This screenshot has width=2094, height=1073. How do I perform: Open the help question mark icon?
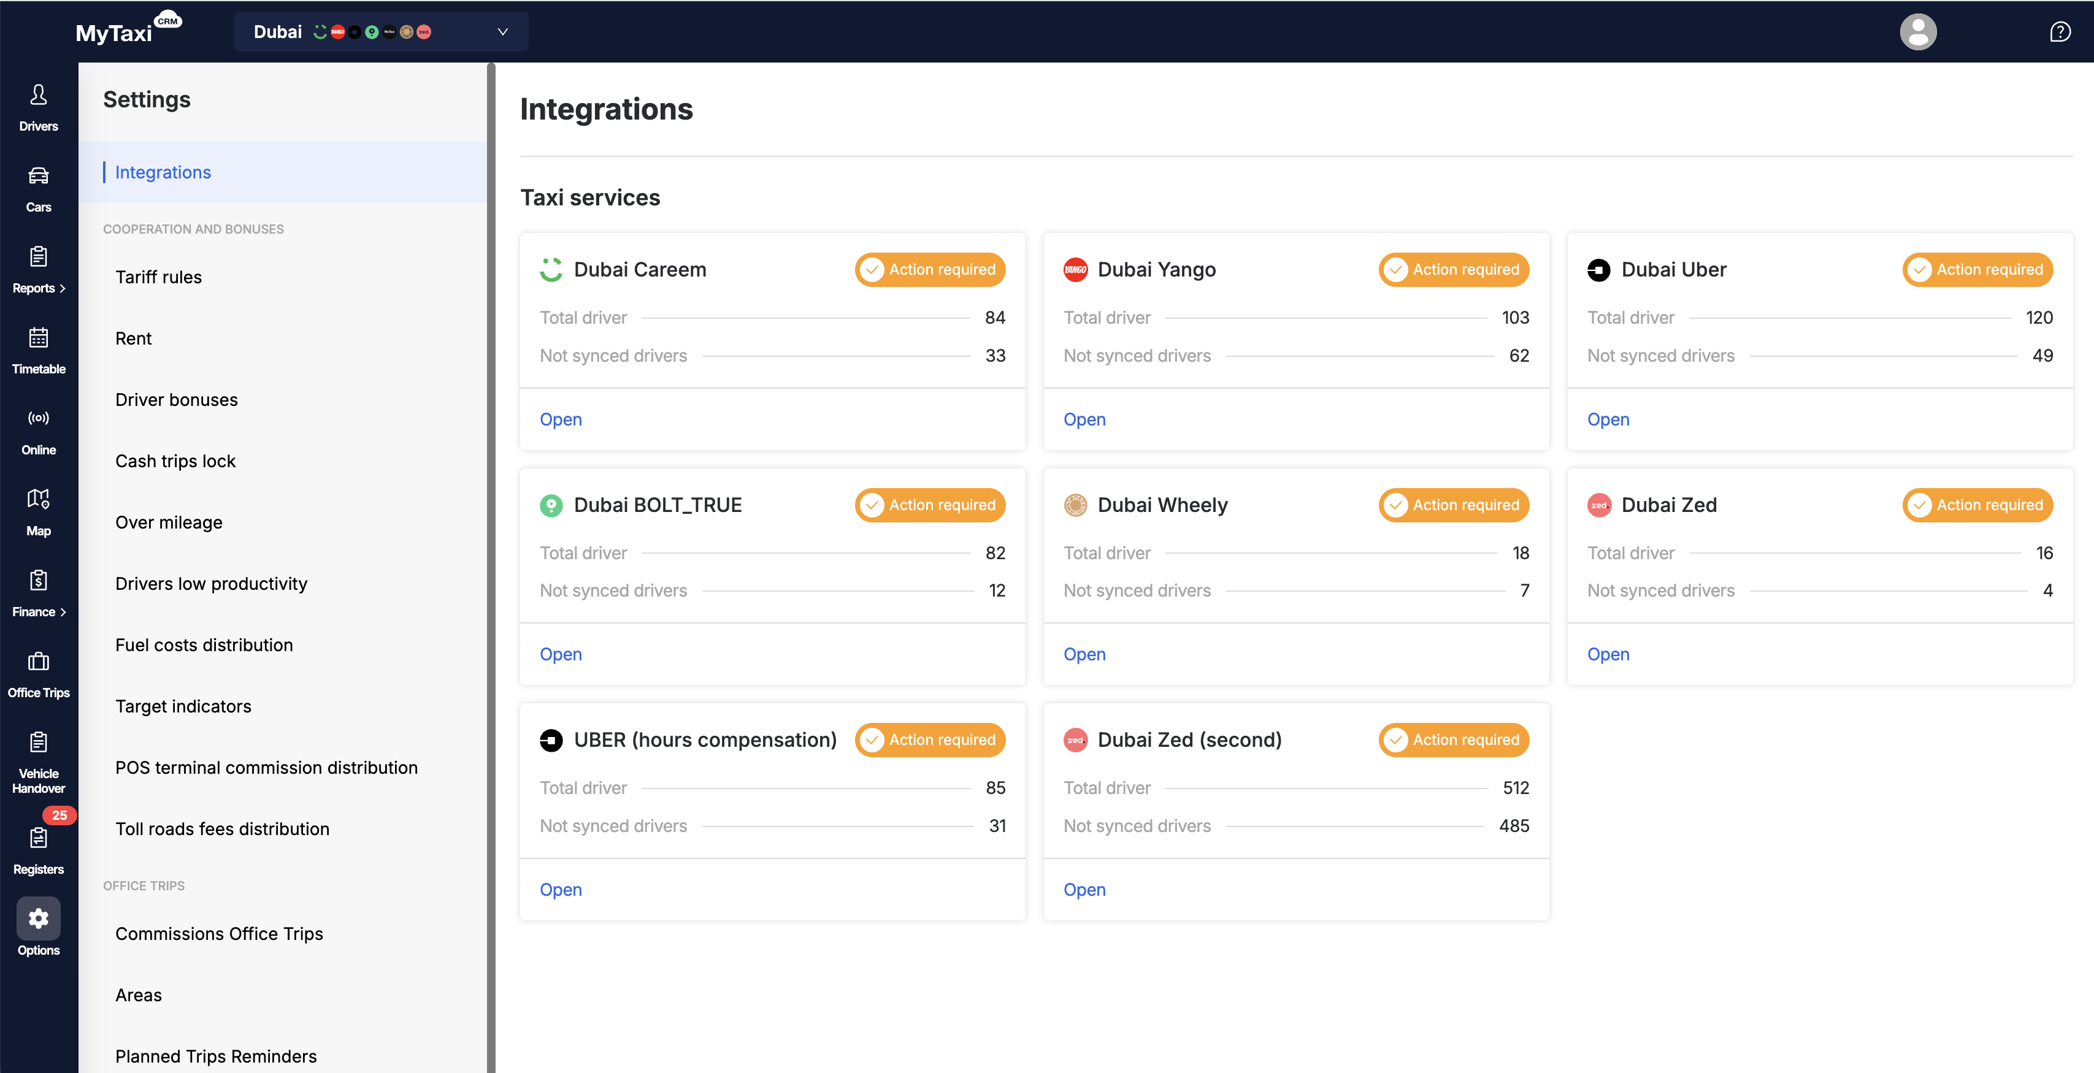pos(2059,32)
